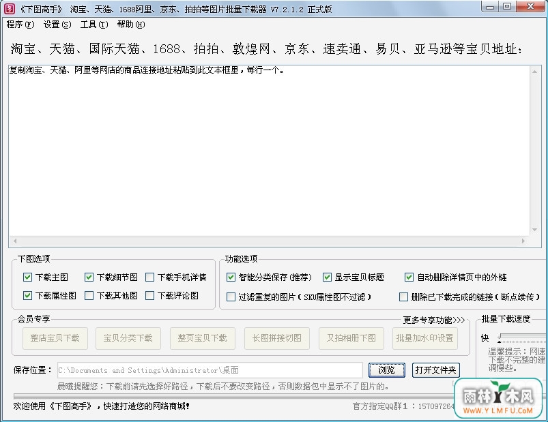Click the 官方指定QQ群1 status text
The width and height of the screenshot is (548, 422).
click(x=403, y=406)
